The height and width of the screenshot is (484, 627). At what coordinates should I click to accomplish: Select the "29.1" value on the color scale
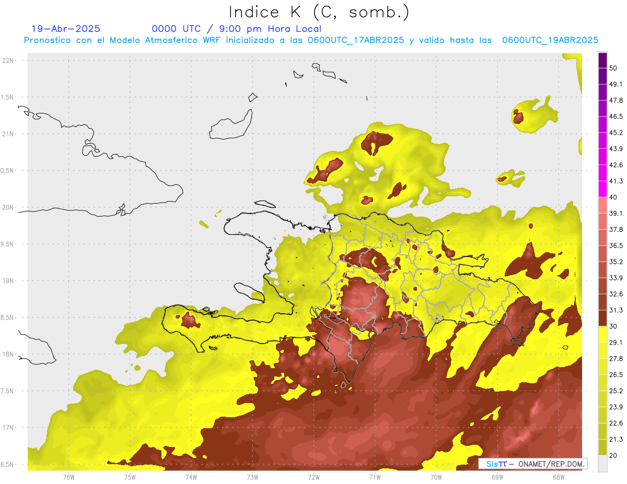click(616, 343)
